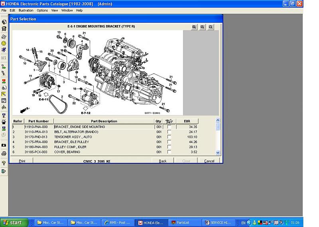Click the printer icon in left toolbar
319x227 pixels.
[x=4, y=153]
